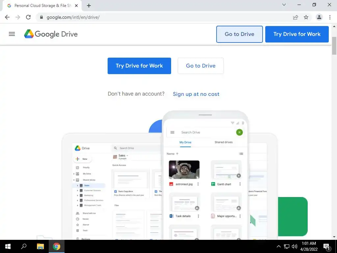Screen dimensions: 337x253
Task: Show hidden system tray icons
Action: (278, 246)
